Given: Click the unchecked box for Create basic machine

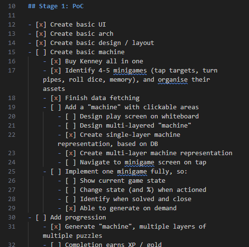Looking at the screenshot, I should (x=41, y=52).
